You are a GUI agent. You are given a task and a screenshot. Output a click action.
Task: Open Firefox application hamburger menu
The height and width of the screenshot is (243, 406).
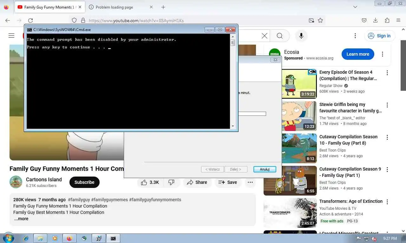coord(398,20)
